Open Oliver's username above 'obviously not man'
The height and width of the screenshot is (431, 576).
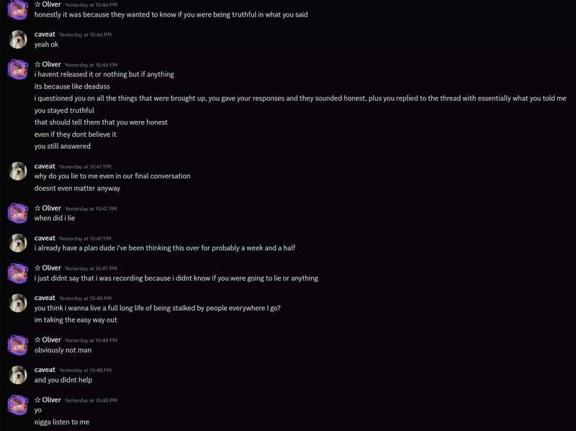tap(51, 340)
